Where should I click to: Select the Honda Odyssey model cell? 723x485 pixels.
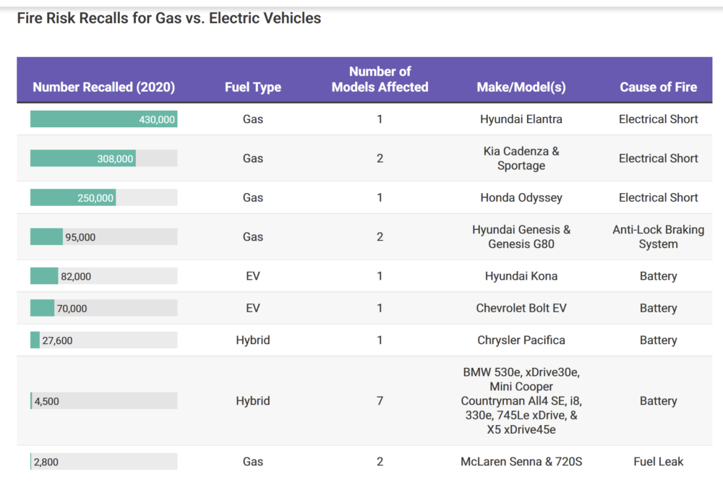coord(521,197)
